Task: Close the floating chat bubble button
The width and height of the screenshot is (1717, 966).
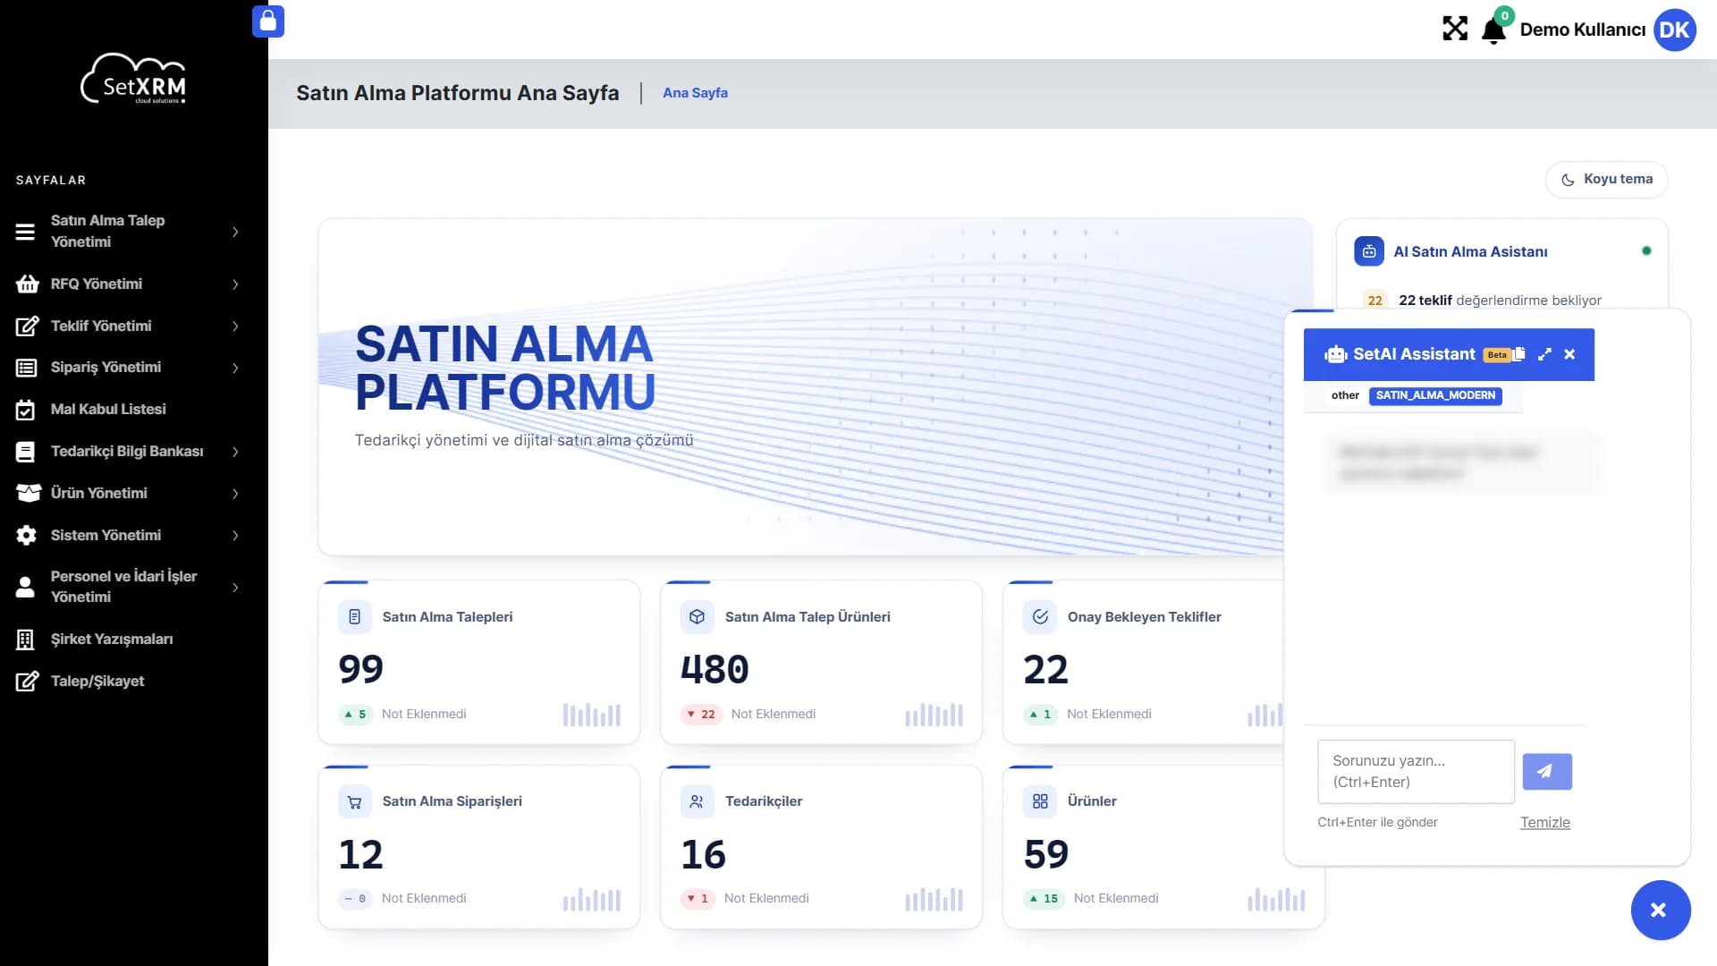Action: pos(1660,910)
